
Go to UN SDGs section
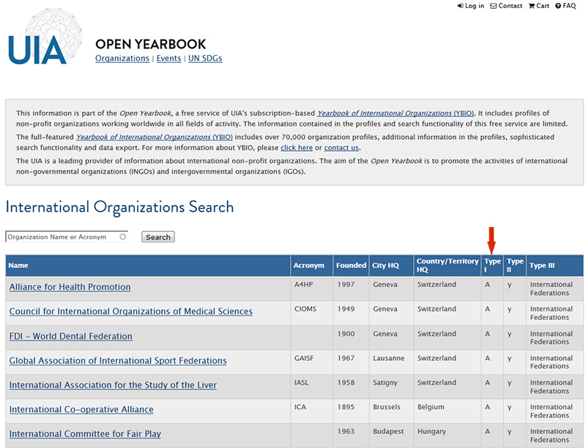click(x=205, y=59)
